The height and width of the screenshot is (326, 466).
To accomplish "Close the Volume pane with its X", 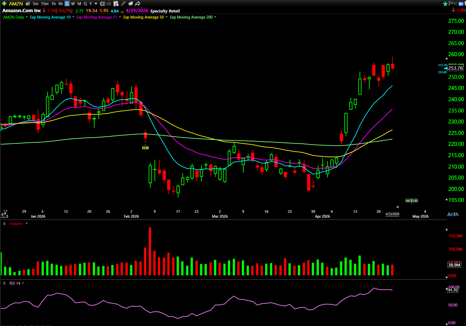I will [x=4, y=224].
